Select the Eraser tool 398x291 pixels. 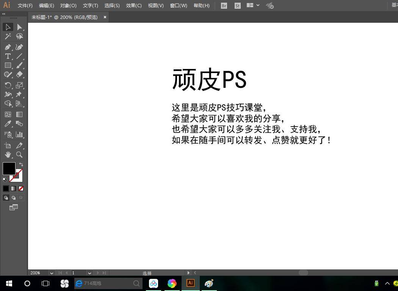19,75
